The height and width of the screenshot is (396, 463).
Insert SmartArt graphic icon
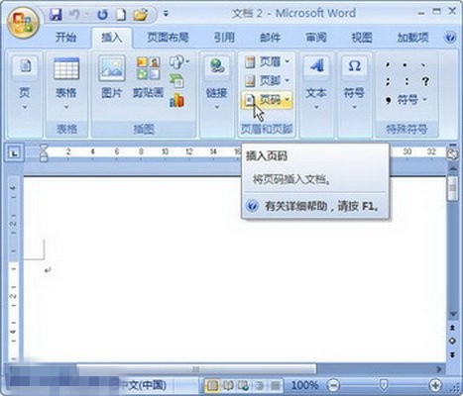click(176, 81)
